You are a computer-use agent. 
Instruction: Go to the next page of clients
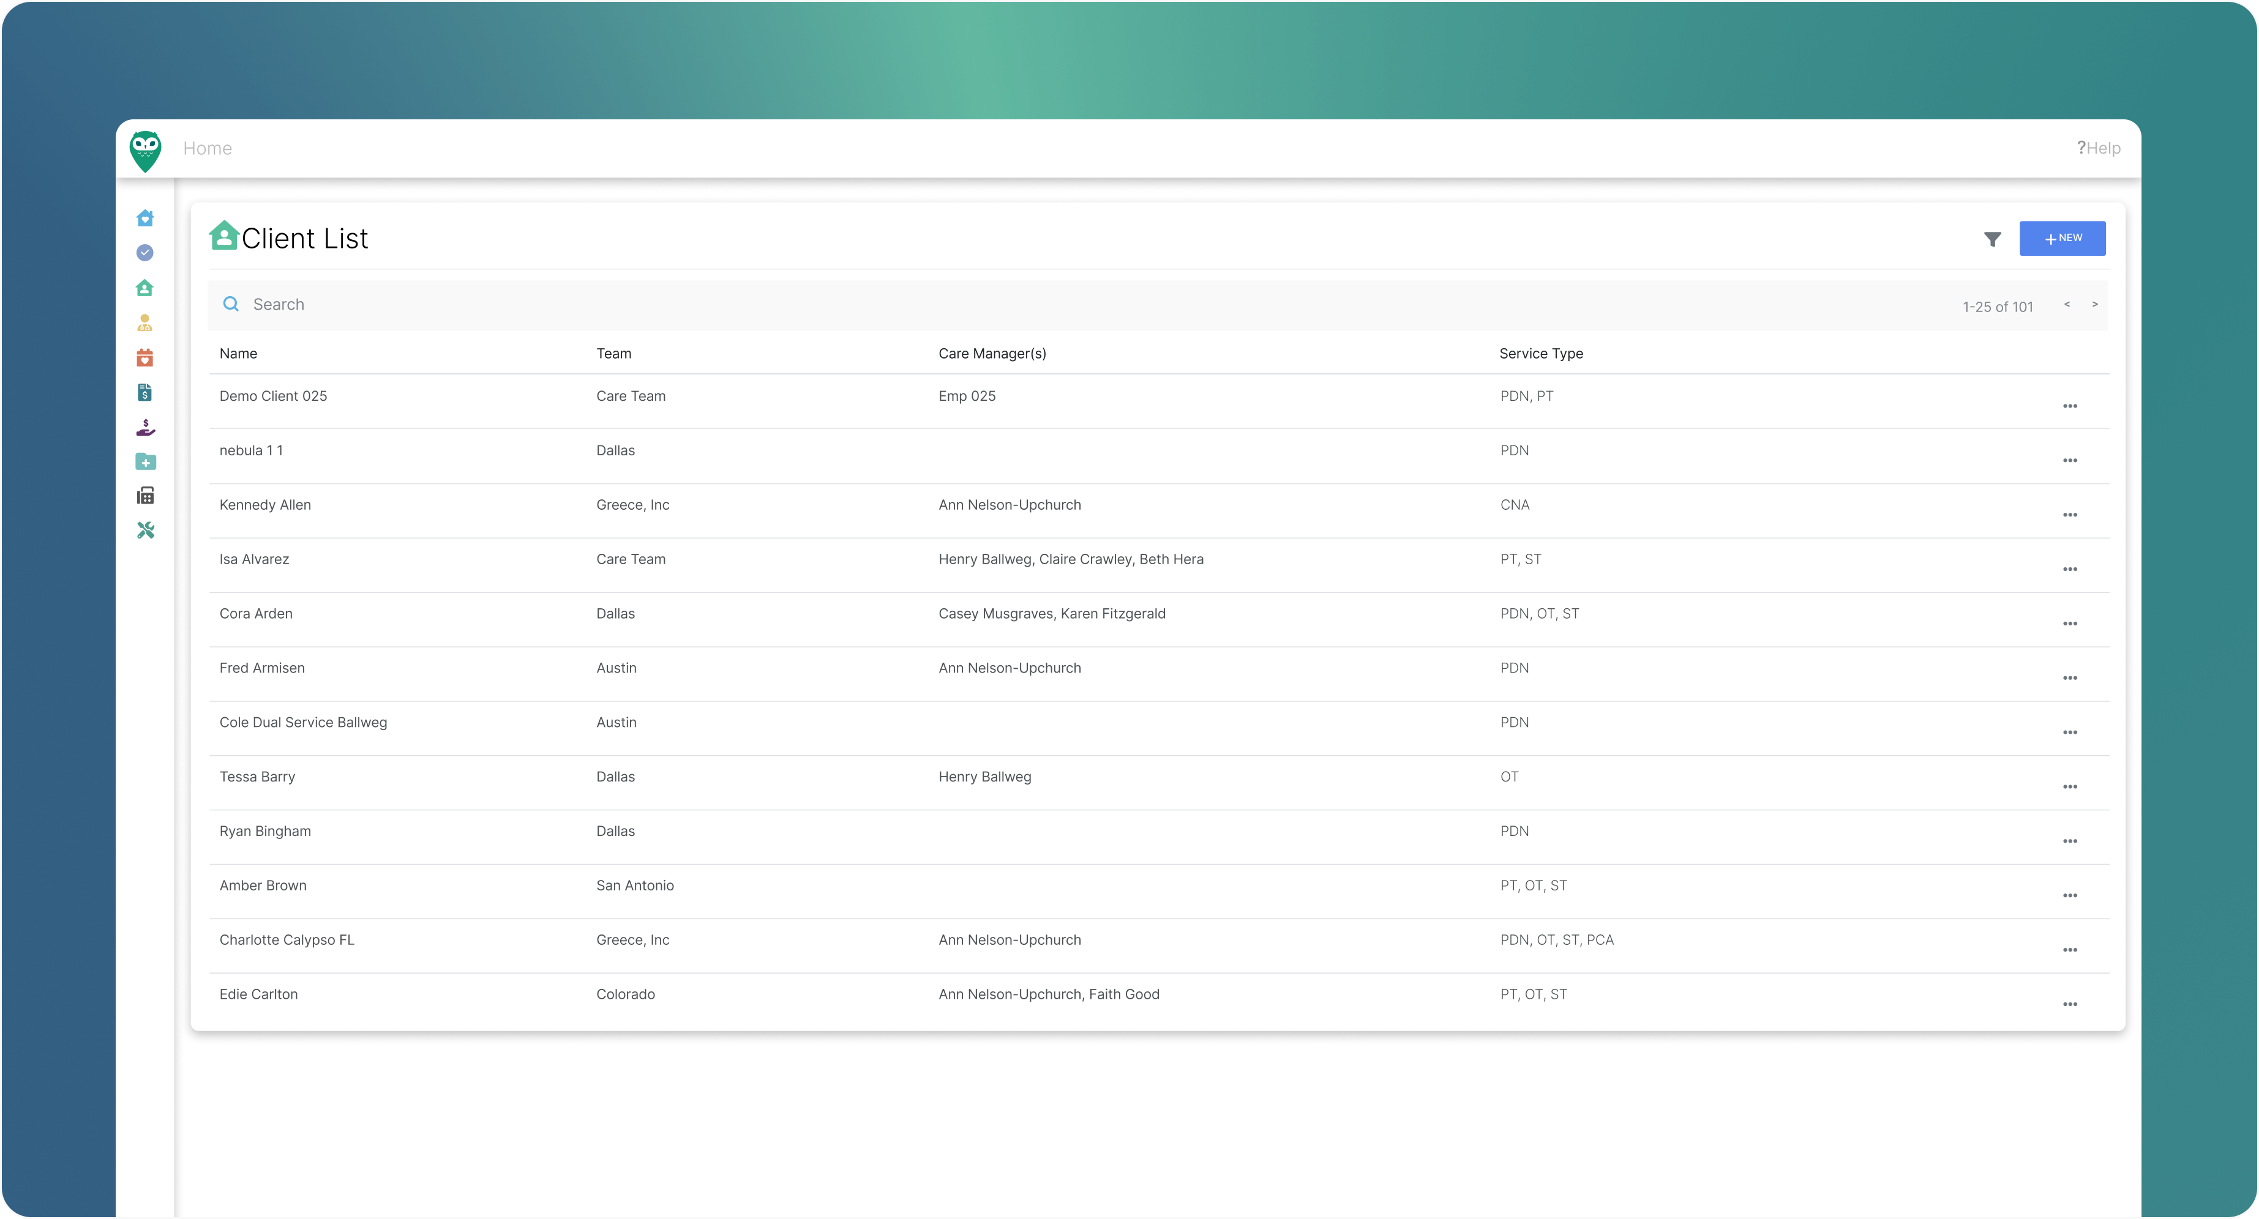[2096, 305]
